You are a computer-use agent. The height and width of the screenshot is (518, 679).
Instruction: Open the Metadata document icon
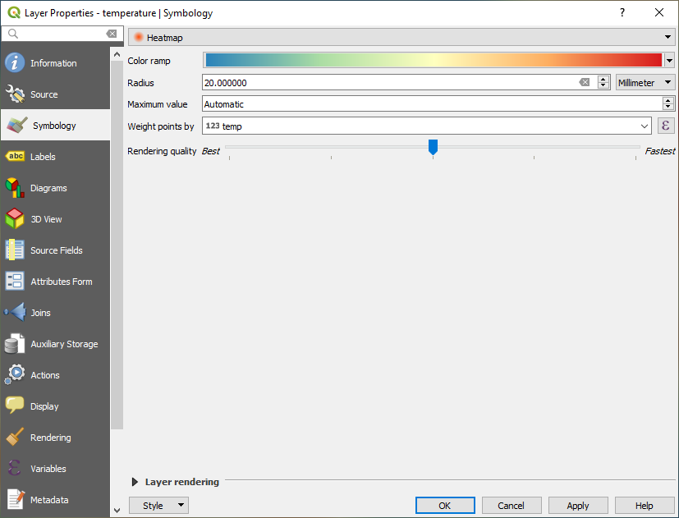15,499
